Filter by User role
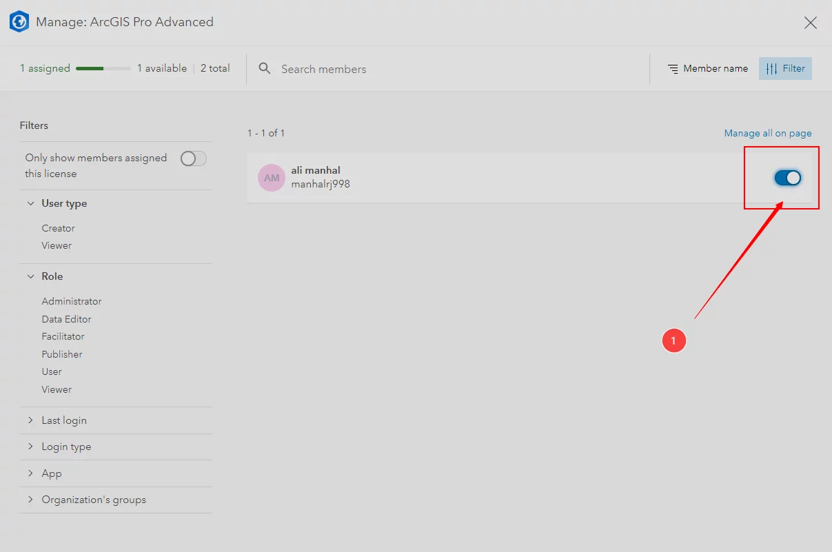Screen dimensions: 832x552 pyautogui.click(x=52, y=371)
